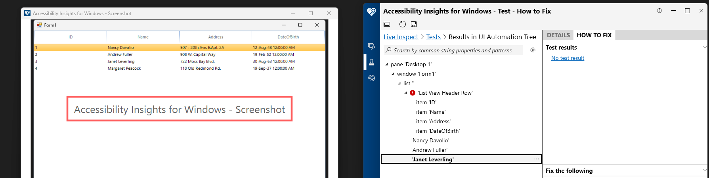
Task: Click the red error icon on Header Row
Action: [x=413, y=93]
